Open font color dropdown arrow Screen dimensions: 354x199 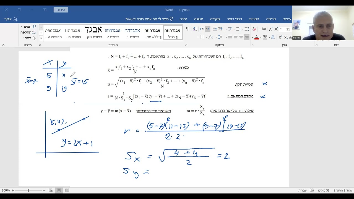click(x=253, y=37)
